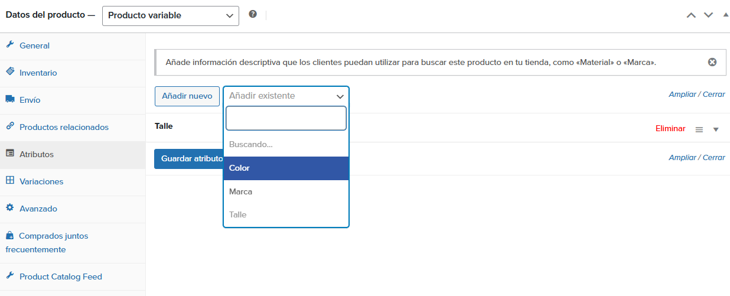
Task: Click the Variaciones grid icon
Action: (9, 181)
